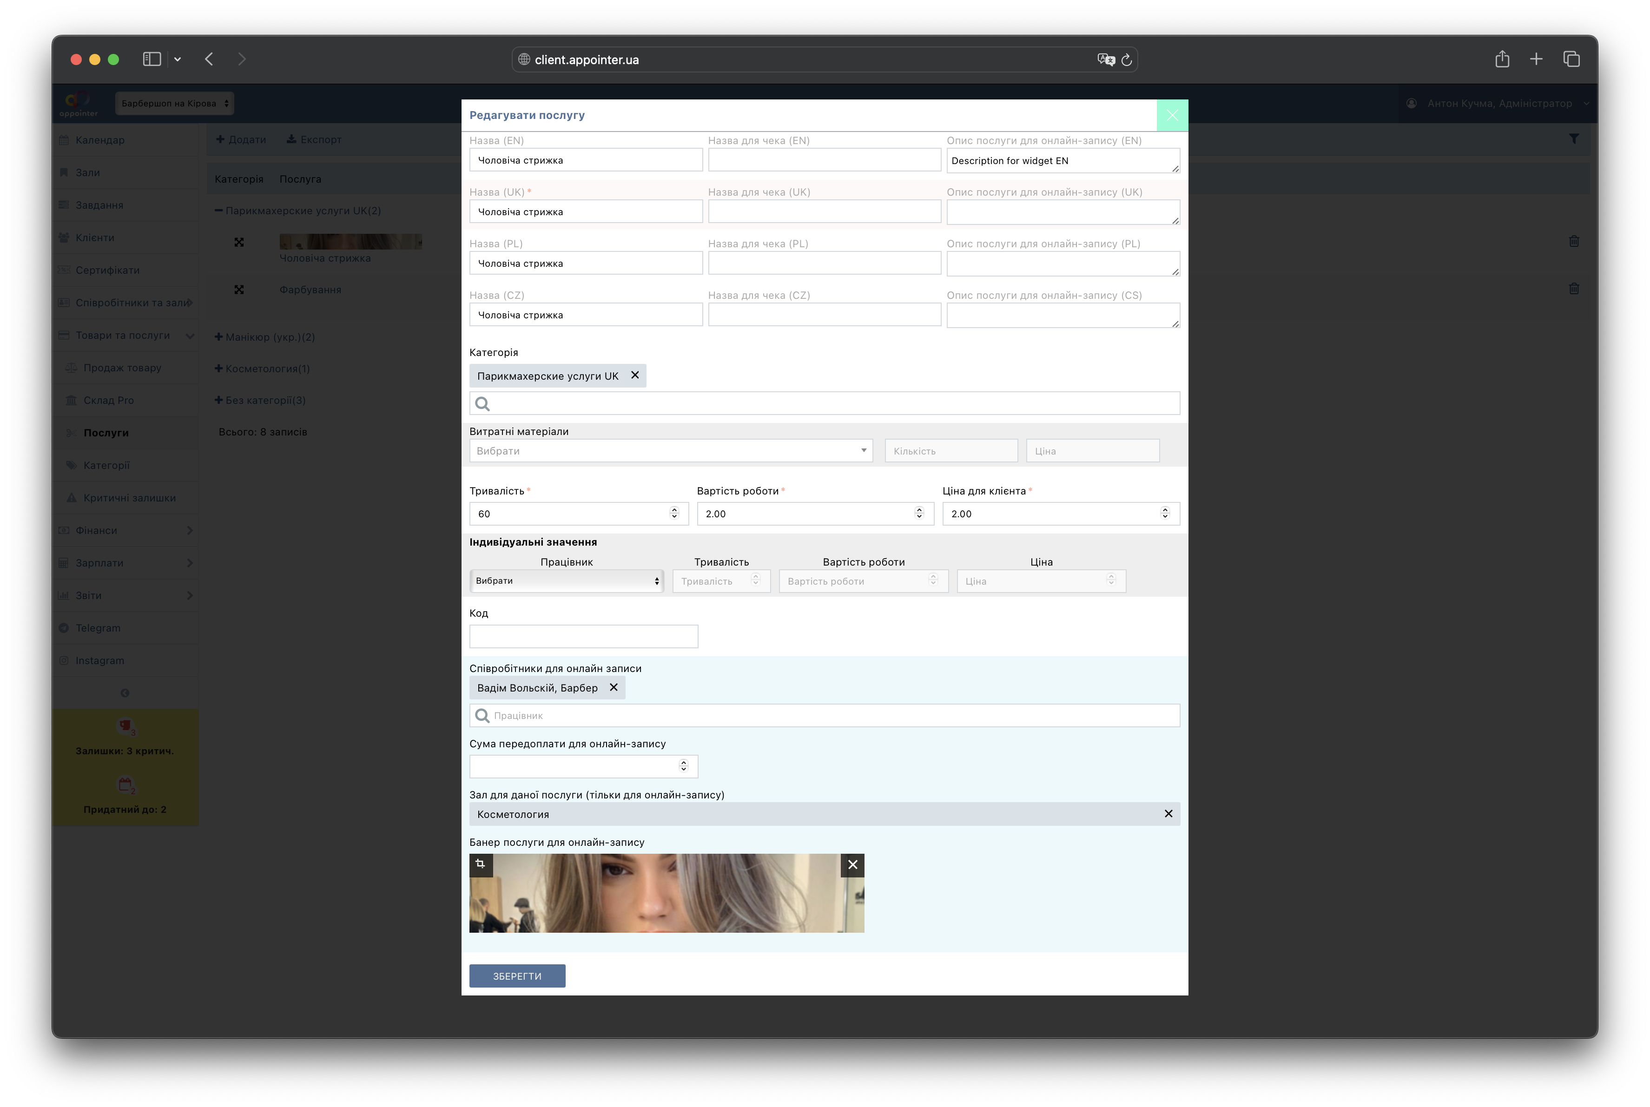Screen dimensions: 1650x1107
Task: Click crop icon on service banner image
Action: coord(481,864)
